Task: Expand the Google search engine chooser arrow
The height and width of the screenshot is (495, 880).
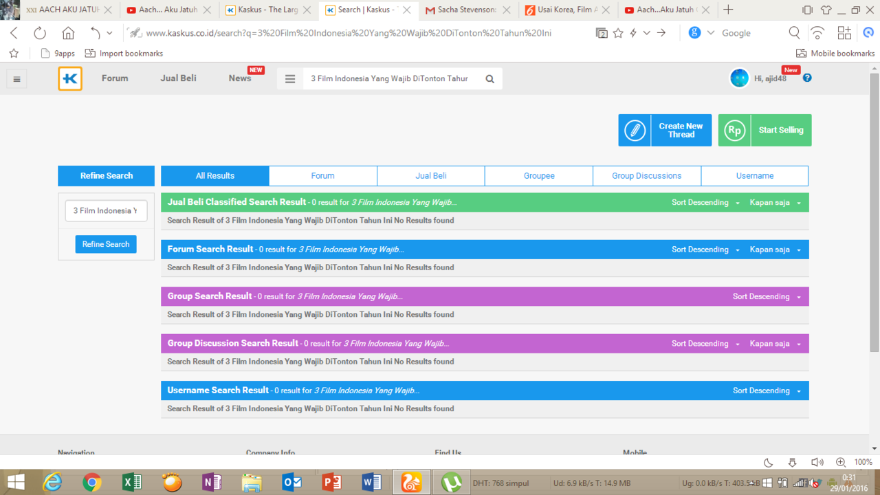Action: coord(710,33)
